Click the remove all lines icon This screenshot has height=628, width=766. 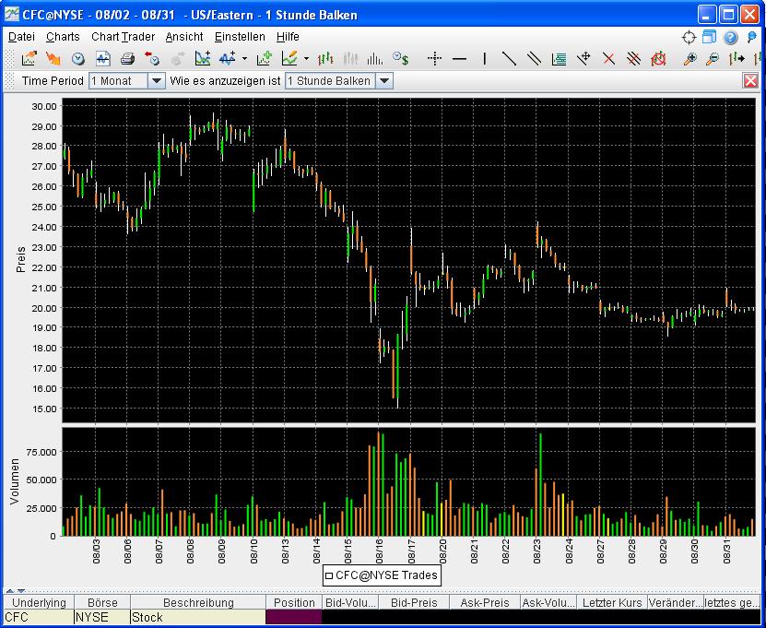(x=633, y=59)
